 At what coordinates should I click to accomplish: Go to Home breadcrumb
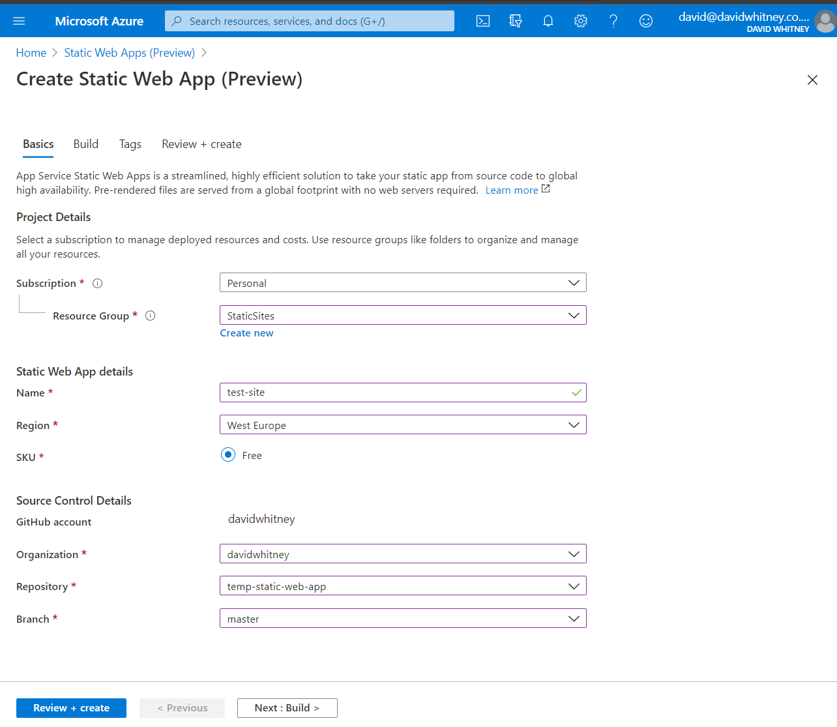point(31,53)
